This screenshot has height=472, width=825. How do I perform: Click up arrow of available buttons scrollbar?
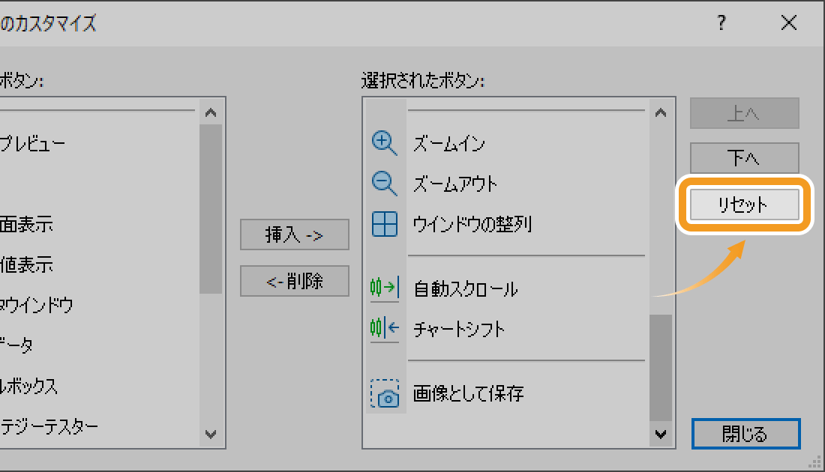[x=211, y=112]
